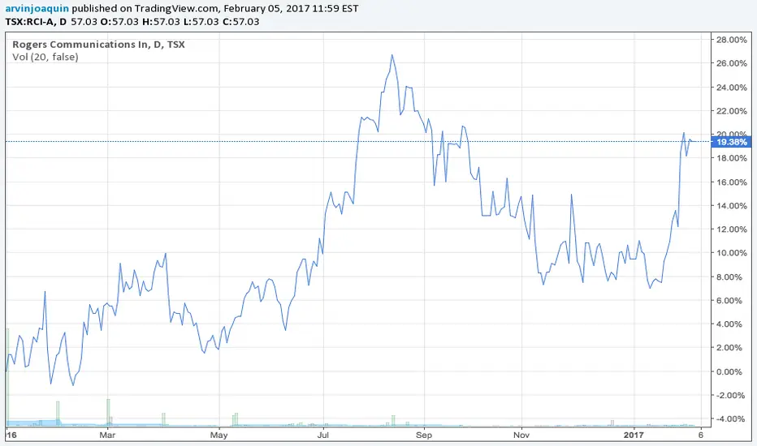Click the 28.00% axis label
The image size is (757, 446).
(x=731, y=40)
